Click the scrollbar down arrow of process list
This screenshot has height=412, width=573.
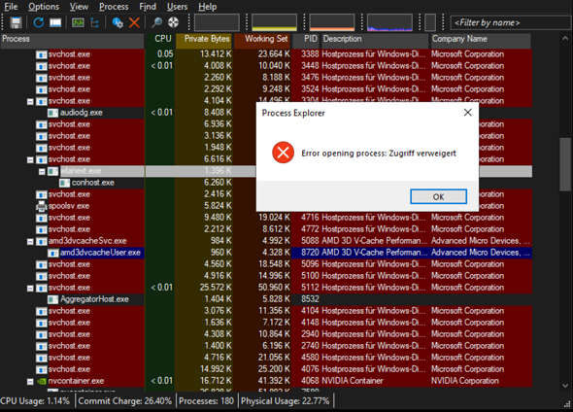(565, 386)
